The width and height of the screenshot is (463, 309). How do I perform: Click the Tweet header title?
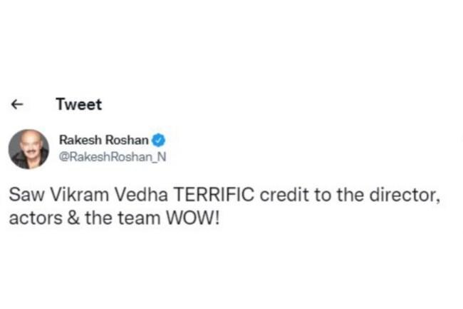[78, 104]
